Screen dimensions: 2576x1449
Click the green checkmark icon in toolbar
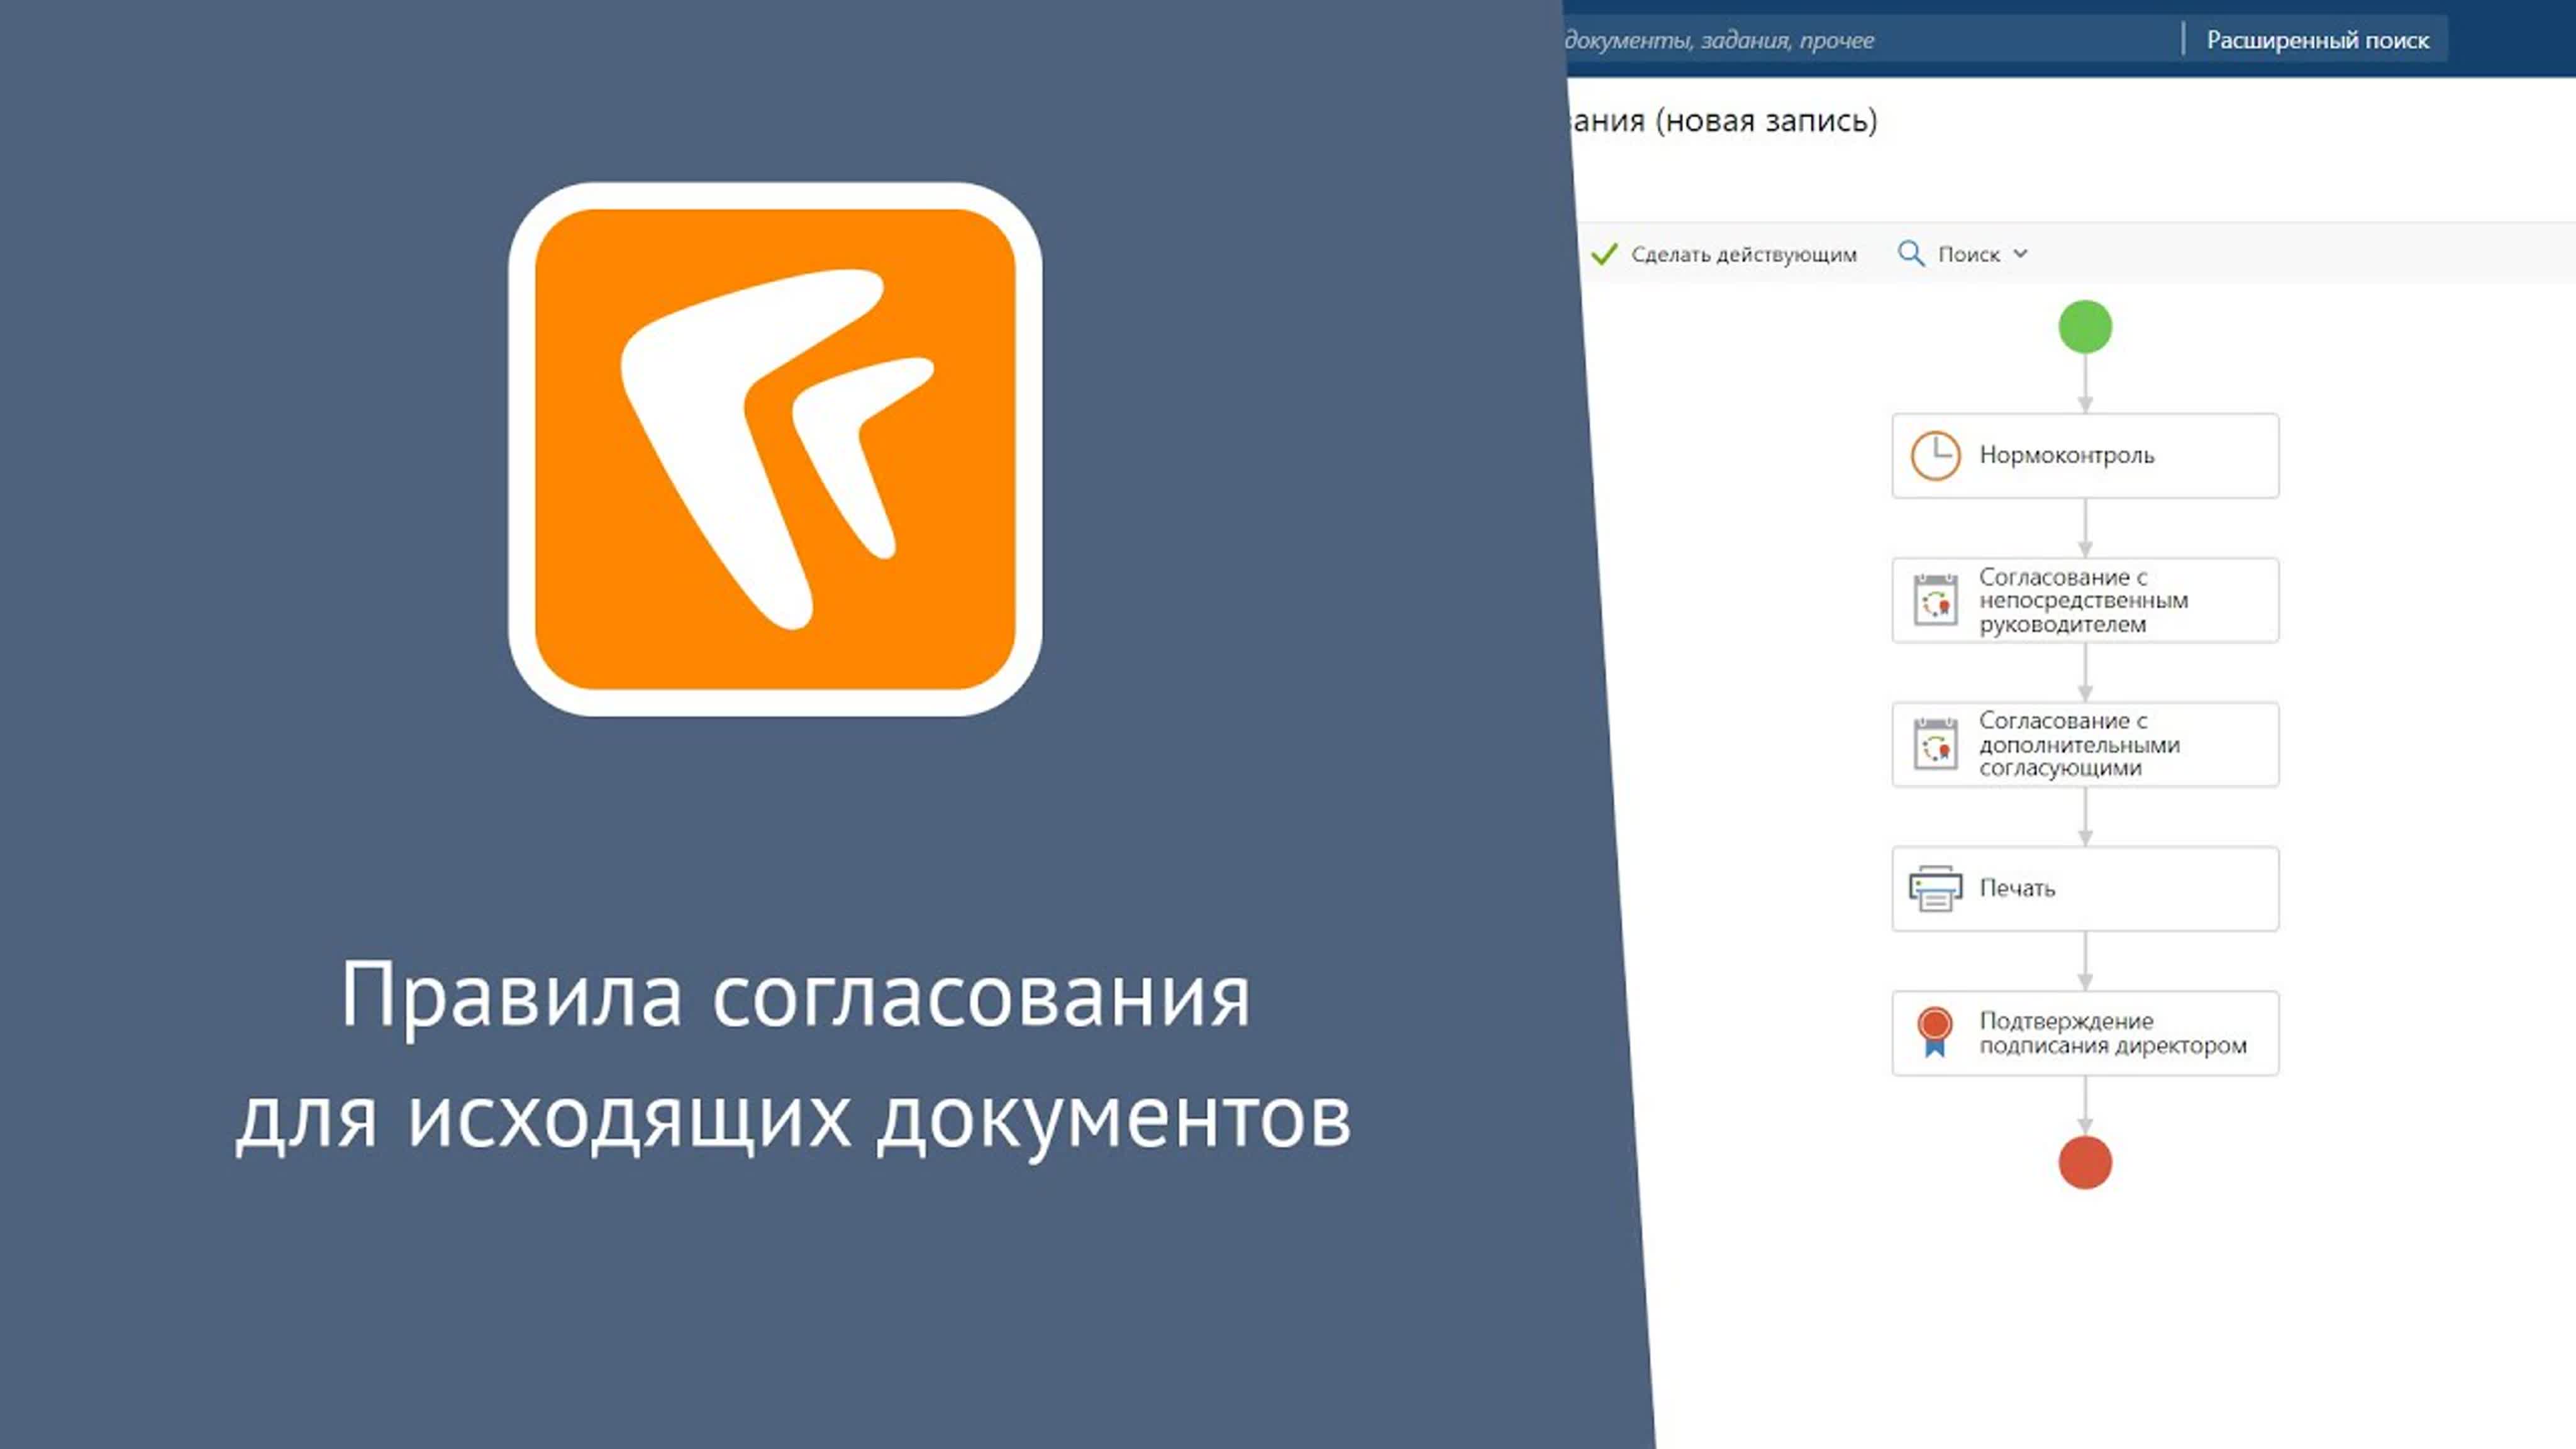point(1604,254)
